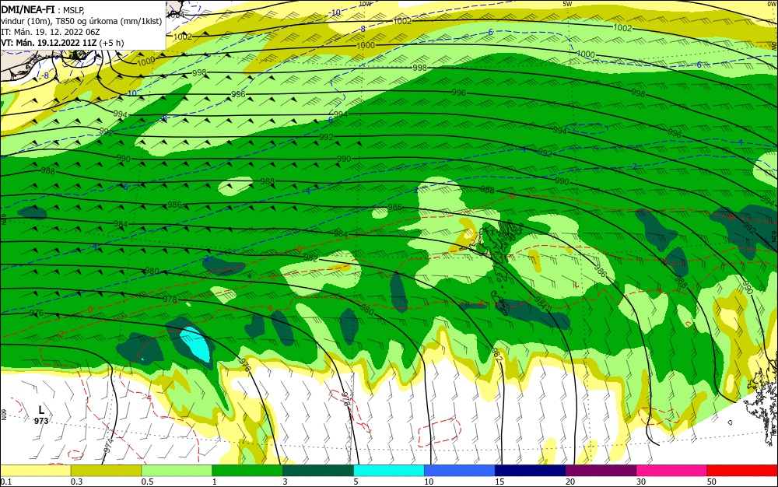Image resolution: width=778 pixels, height=487 pixels.
Task: Click the "L" low pressure marker
Action: click(41, 410)
